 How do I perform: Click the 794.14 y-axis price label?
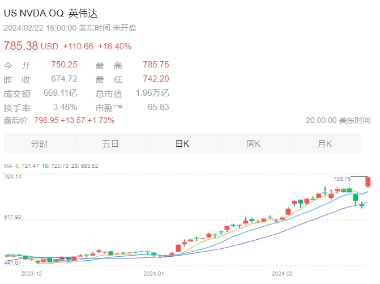tap(12, 176)
